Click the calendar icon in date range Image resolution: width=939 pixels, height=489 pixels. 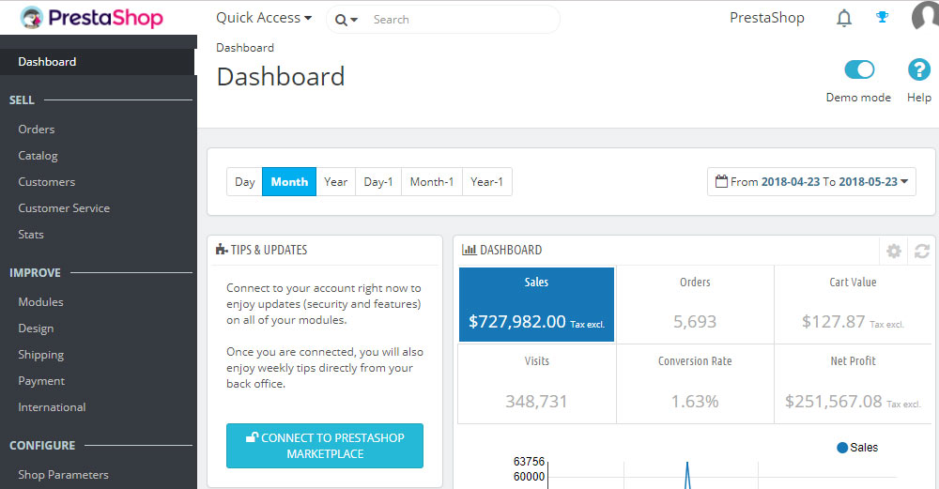pyautogui.click(x=721, y=181)
